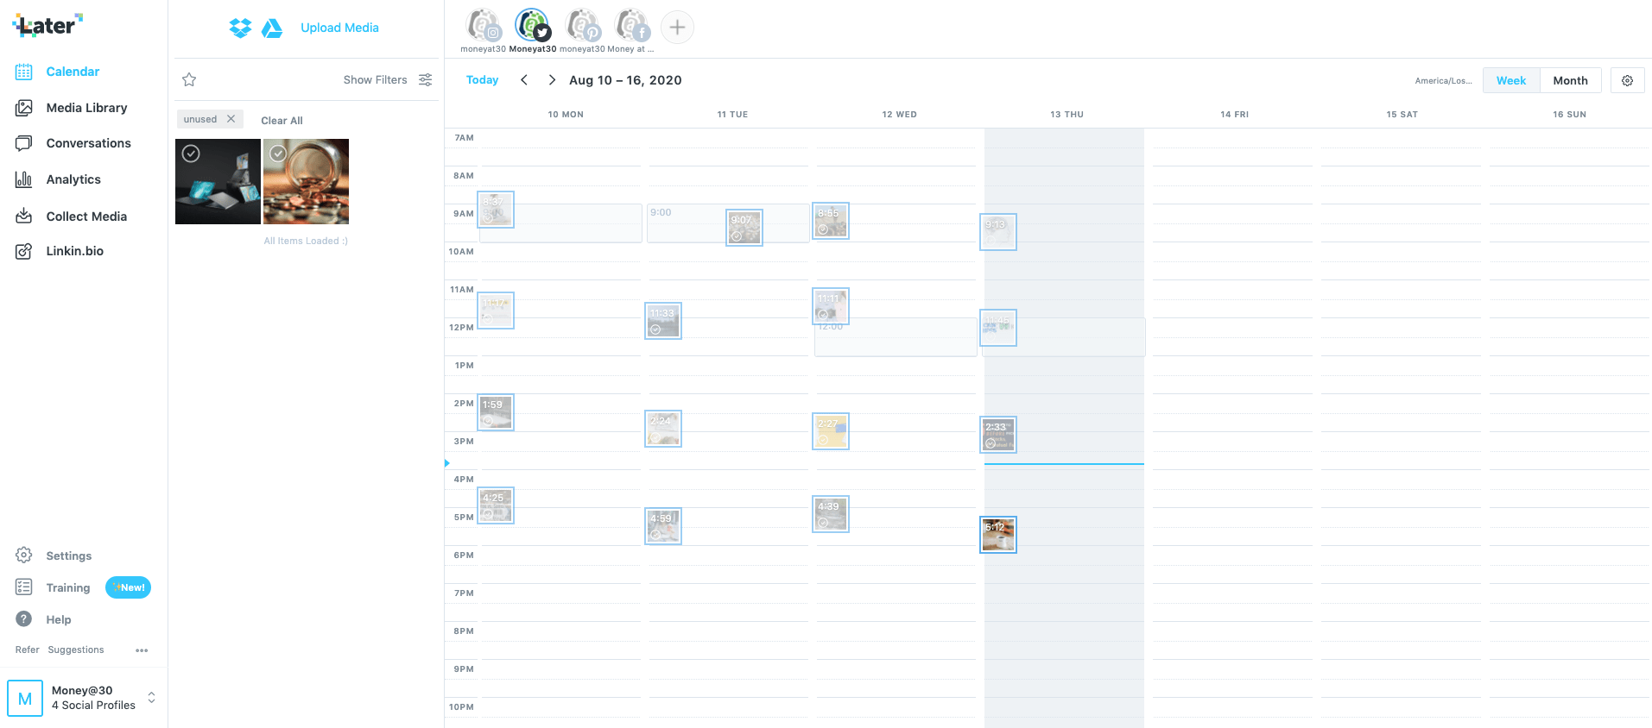Go to next week
This screenshot has height=728, width=1652.
tap(552, 79)
